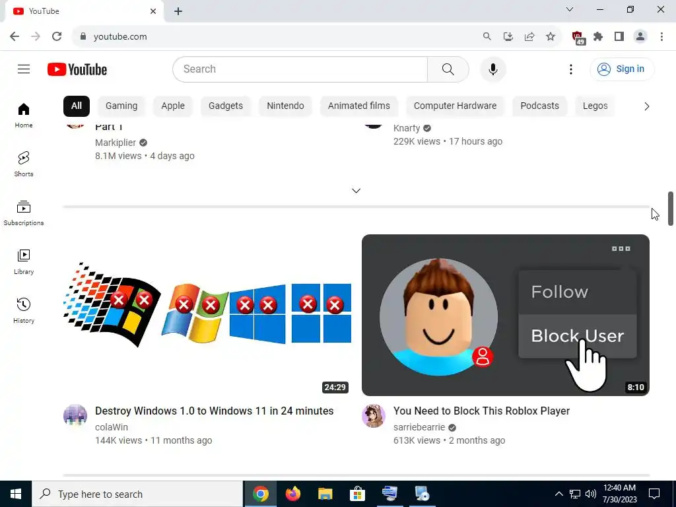Click the address bar URL youtube.com
The width and height of the screenshot is (676, 507).
click(120, 37)
